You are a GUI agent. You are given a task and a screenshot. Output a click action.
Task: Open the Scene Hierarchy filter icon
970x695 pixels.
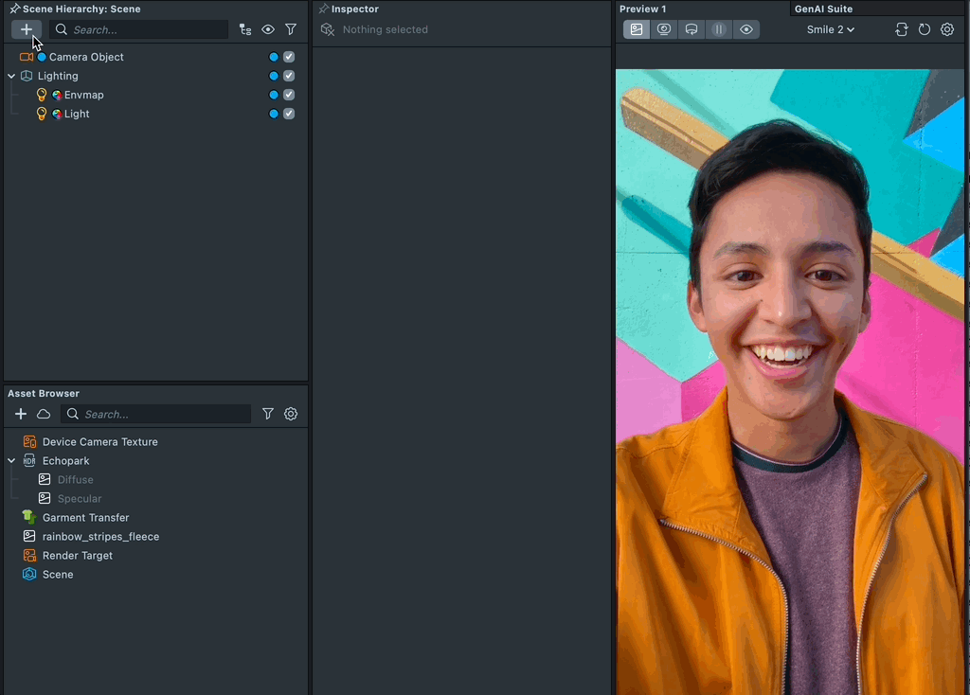click(x=291, y=29)
